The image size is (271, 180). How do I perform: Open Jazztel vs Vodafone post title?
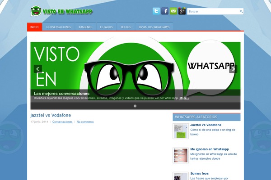point(51,115)
